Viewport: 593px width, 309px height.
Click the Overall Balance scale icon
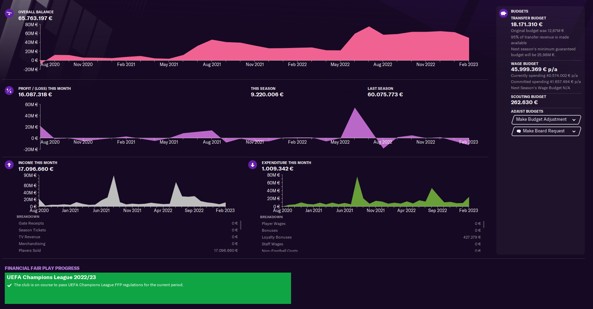pyautogui.click(x=9, y=14)
